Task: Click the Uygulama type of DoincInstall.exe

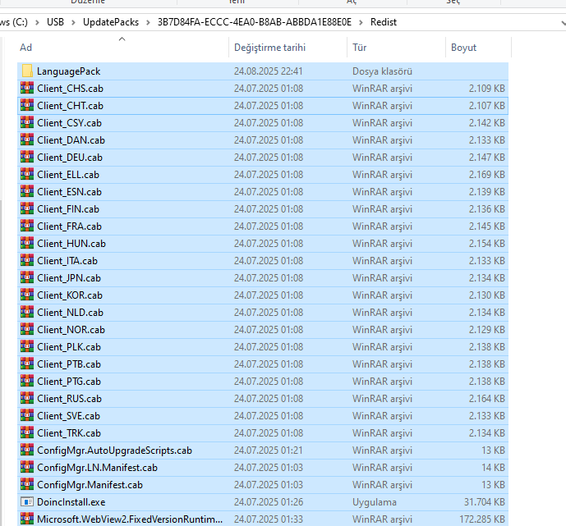Action: click(375, 502)
